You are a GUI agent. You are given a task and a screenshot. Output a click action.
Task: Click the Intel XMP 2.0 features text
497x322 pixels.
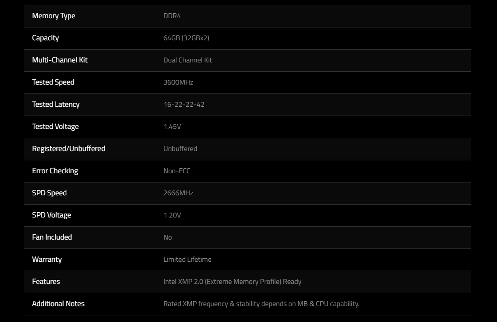tap(233, 281)
